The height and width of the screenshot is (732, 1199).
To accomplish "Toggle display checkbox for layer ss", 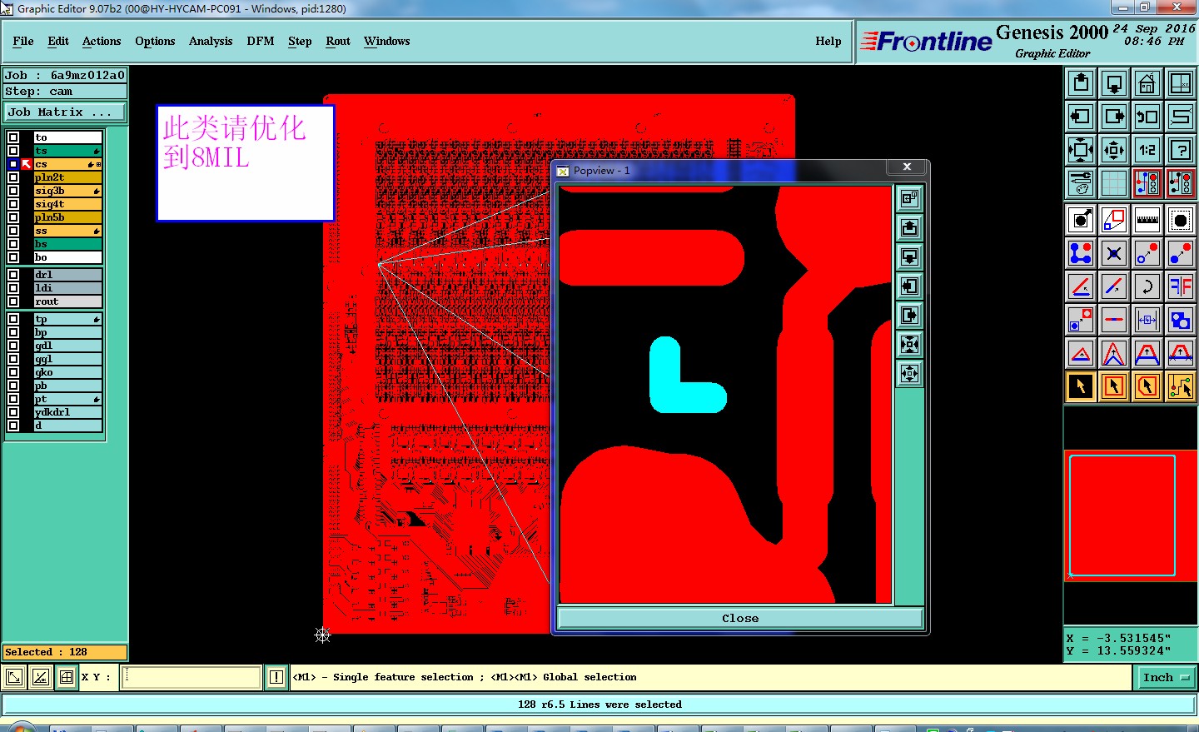I will click(13, 231).
